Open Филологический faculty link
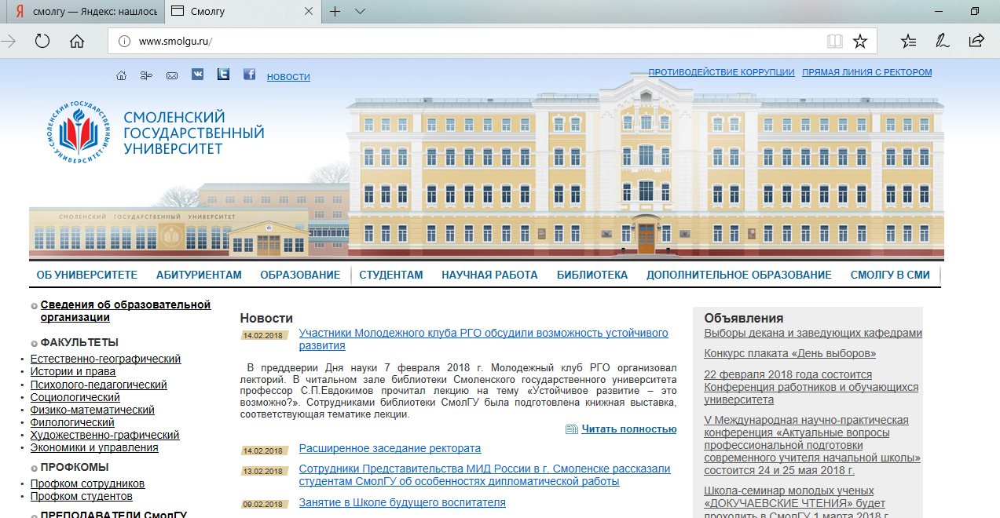The image size is (1000, 518). click(x=72, y=422)
